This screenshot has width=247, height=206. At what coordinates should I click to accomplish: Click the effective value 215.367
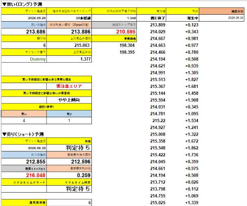[x=158, y=86]
